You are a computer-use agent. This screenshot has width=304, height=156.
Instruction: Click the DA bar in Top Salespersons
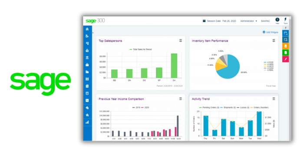(x=174, y=65)
